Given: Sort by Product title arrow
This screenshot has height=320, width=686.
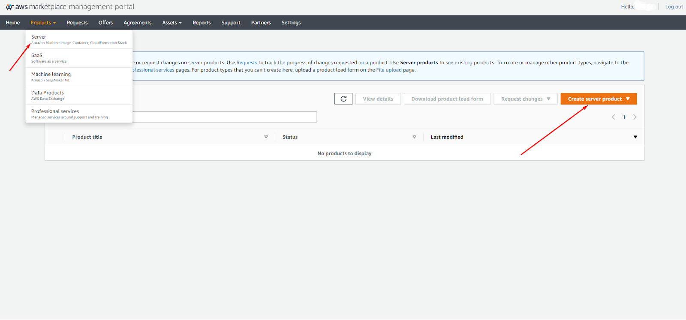Looking at the screenshot, I should pos(266,137).
